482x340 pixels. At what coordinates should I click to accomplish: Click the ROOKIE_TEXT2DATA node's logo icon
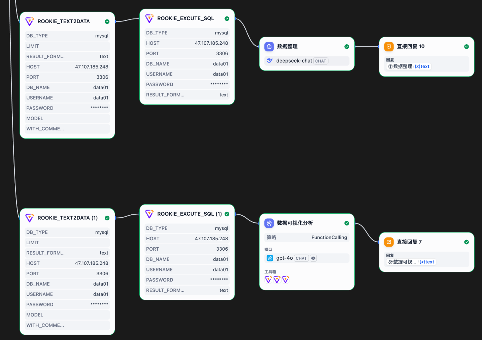point(30,22)
